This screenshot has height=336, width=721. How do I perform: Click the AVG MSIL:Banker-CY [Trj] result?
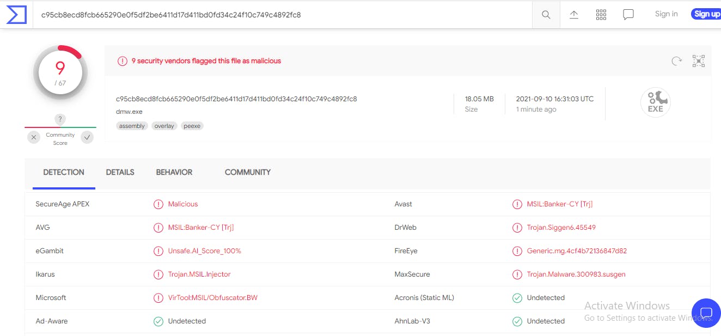[201, 228]
